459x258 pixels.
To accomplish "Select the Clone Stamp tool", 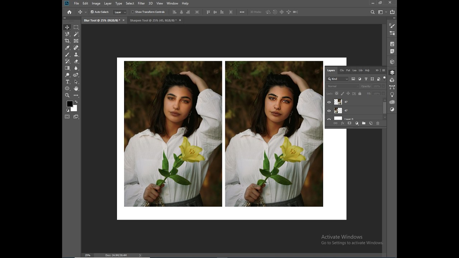I will [x=76, y=54].
